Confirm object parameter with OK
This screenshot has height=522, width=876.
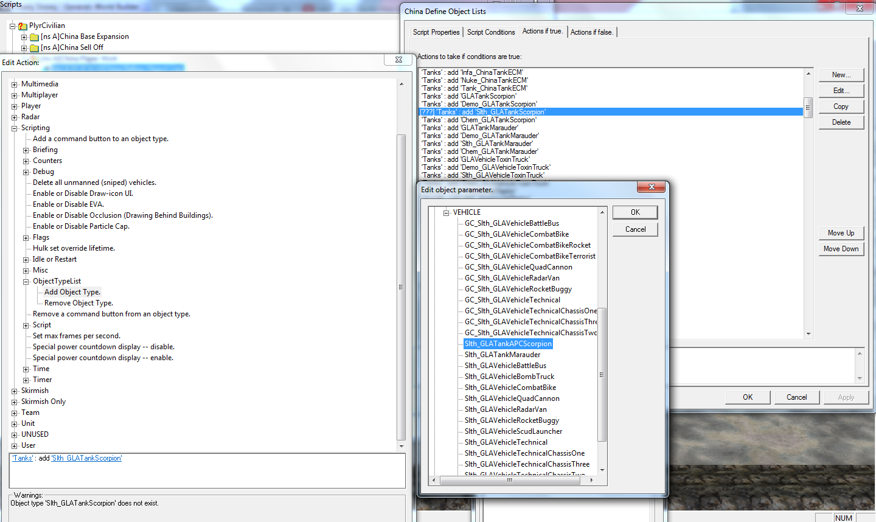coord(635,212)
